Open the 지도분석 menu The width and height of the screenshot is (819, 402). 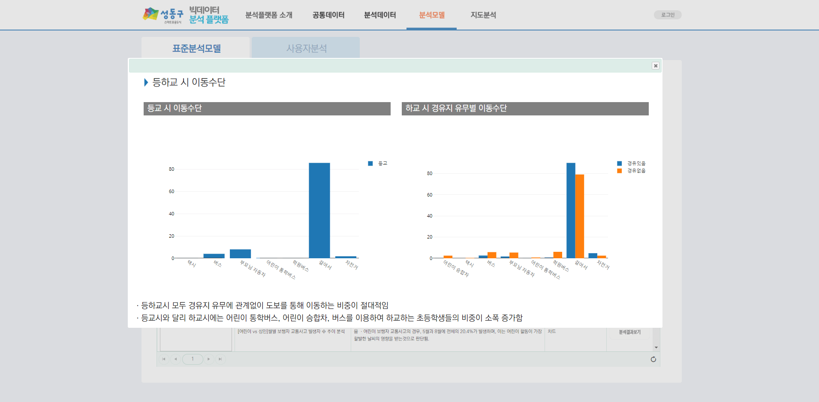pos(483,15)
